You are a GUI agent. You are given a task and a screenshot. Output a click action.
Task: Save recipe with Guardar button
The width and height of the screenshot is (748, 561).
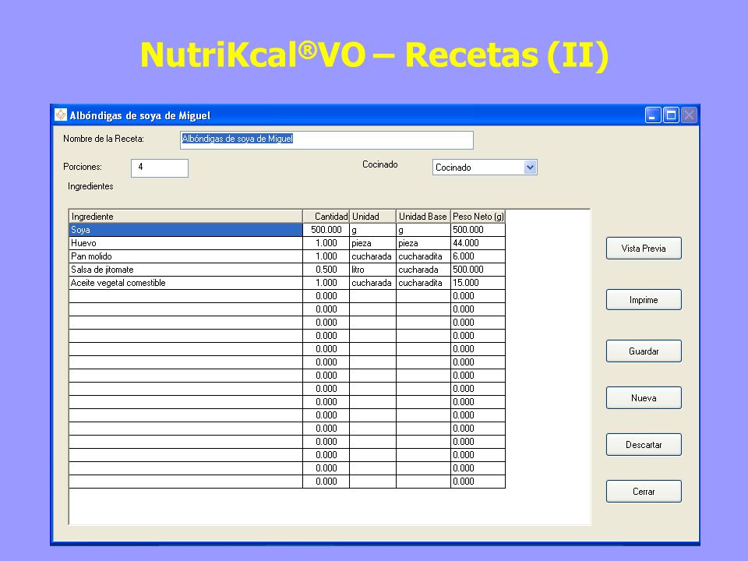coord(644,351)
